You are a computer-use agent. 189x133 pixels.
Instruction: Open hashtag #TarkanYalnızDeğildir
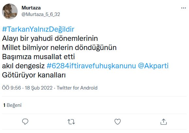point(38,29)
